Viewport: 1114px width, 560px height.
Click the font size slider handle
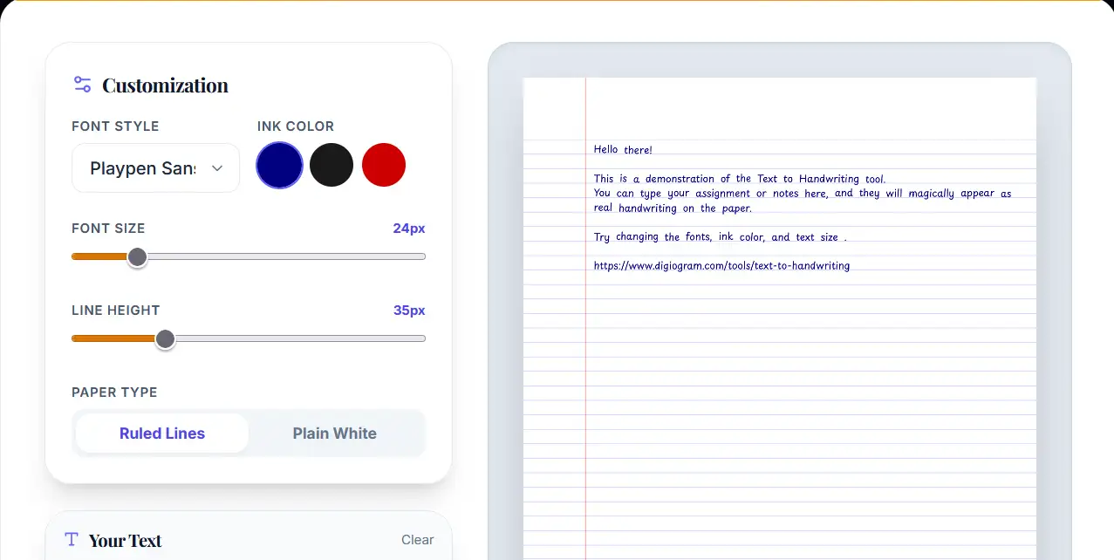coord(137,256)
